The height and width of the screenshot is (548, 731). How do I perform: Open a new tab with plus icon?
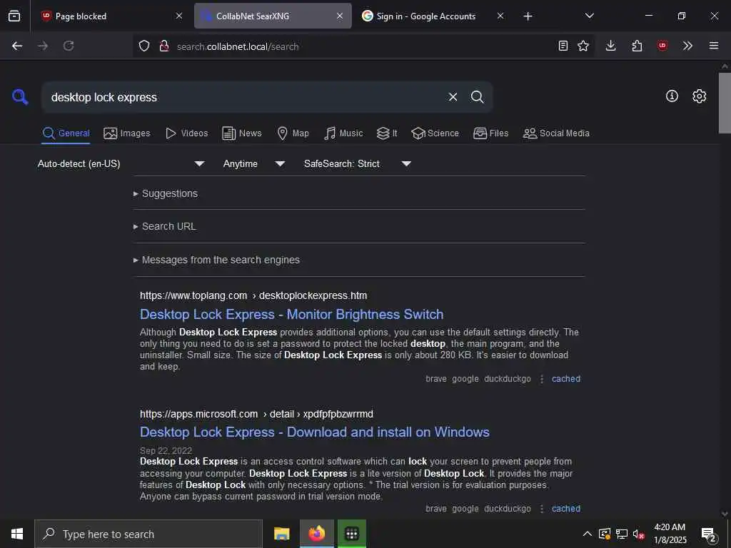pyautogui.click(x=528, y=16)
